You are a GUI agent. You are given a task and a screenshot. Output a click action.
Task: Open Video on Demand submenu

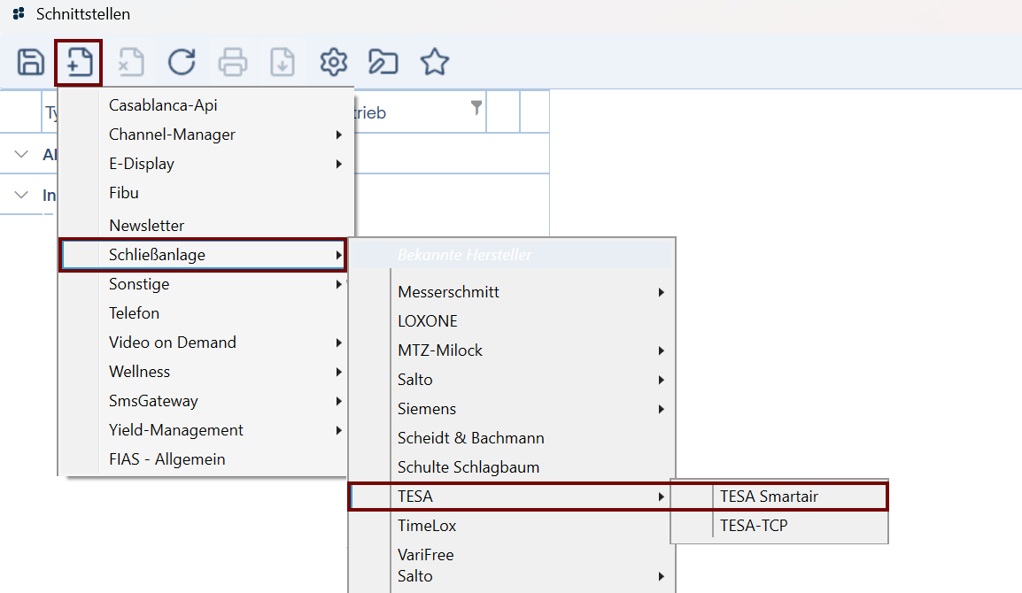click(203, 343)
